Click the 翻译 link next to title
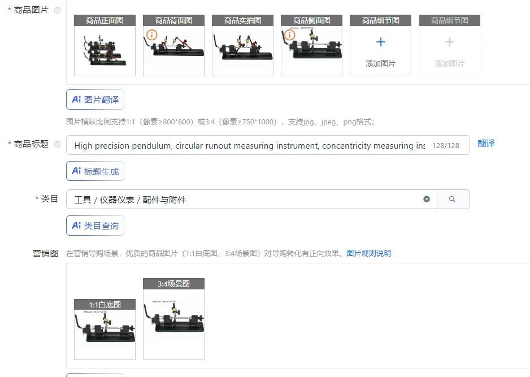 click(486, 144)
